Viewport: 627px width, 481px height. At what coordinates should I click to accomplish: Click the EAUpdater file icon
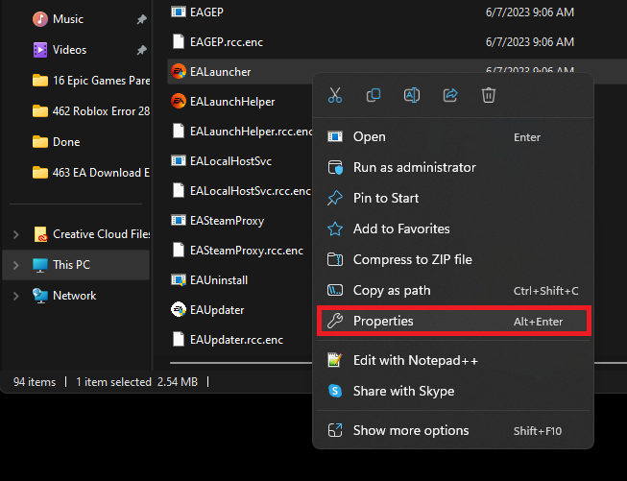179,309
